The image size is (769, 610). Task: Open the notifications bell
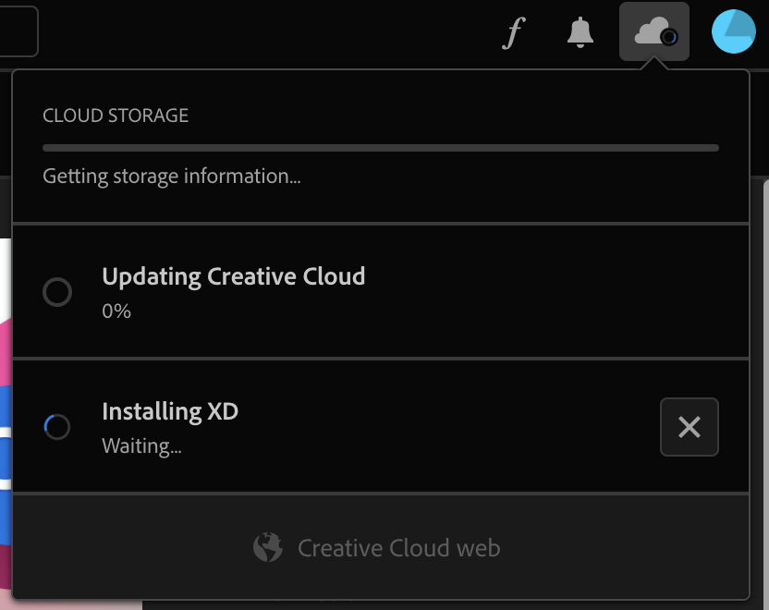(x=580, y=31)
